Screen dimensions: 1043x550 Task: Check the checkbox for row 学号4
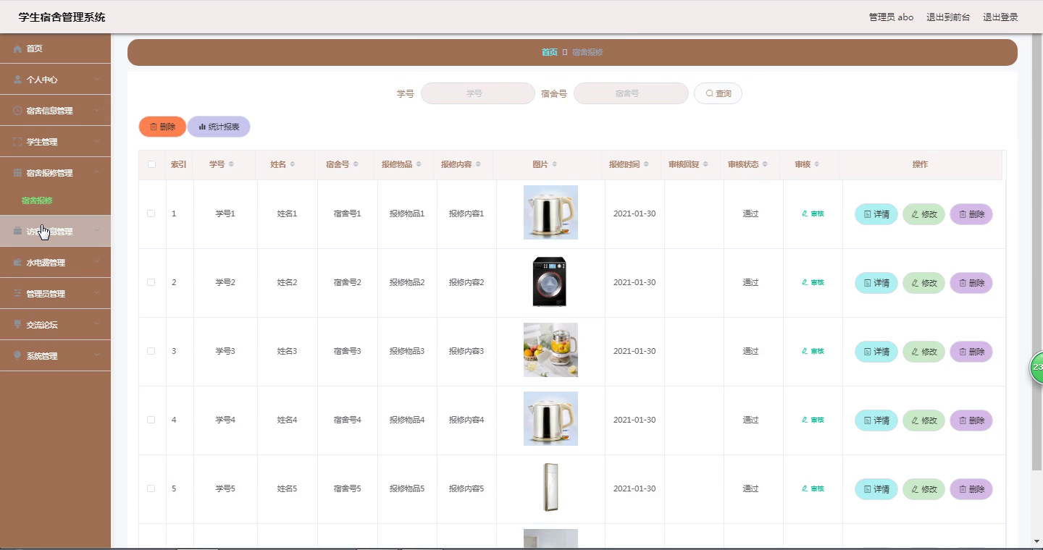pyautogui.click(x=151, y=420)
